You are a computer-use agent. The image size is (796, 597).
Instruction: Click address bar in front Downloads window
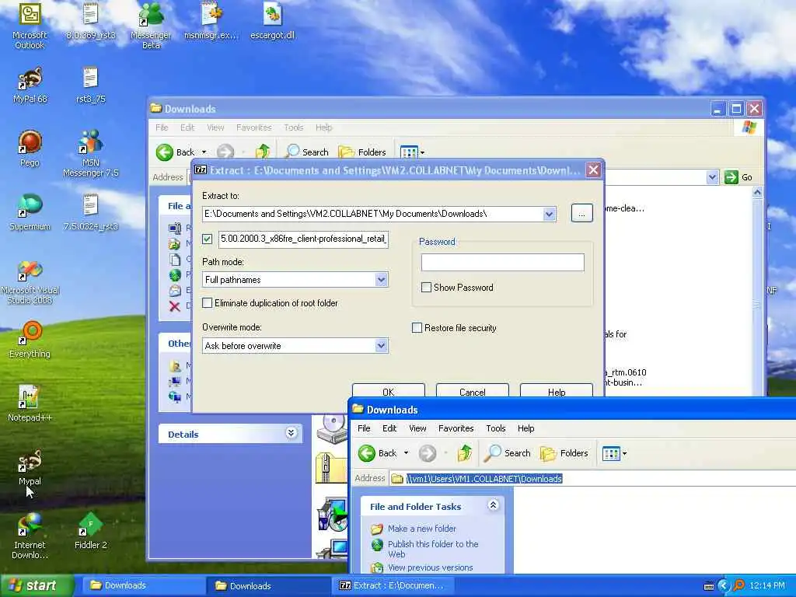(592, 478)
